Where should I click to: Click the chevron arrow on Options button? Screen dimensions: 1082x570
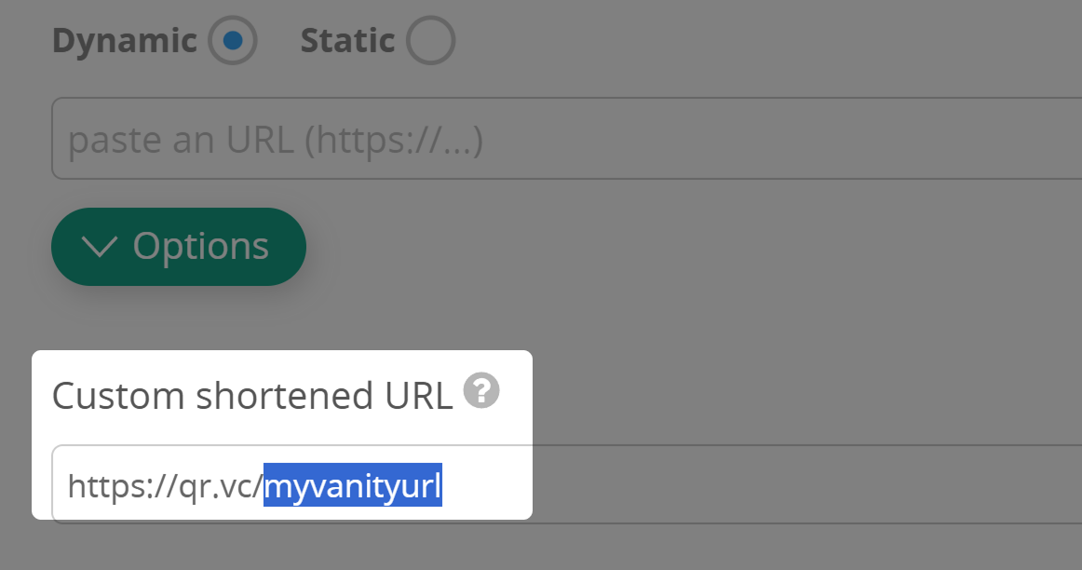tap(100, 247)
